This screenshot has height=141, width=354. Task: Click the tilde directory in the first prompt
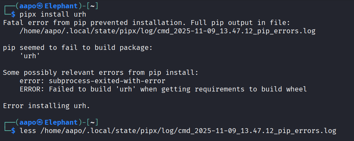tap(94, 6)
